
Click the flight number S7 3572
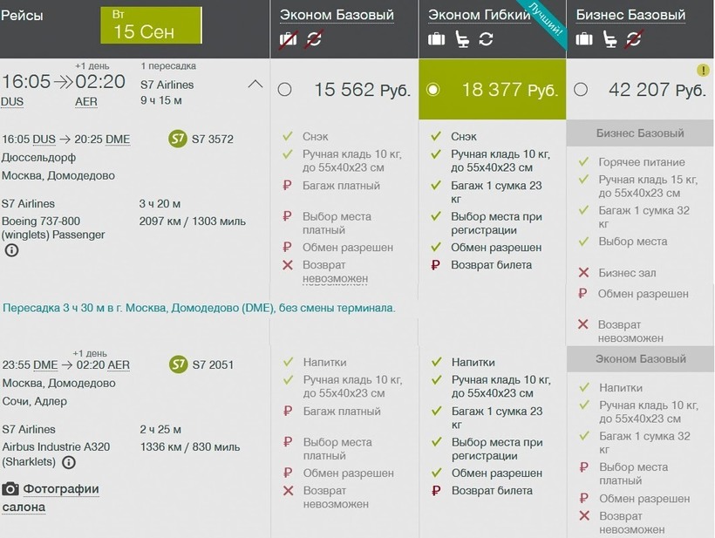point(213,139)
